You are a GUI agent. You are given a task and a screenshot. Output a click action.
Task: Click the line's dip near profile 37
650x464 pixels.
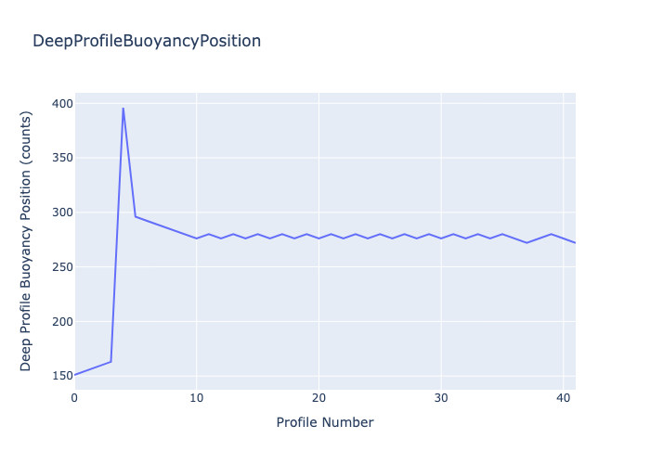point(526,242)
